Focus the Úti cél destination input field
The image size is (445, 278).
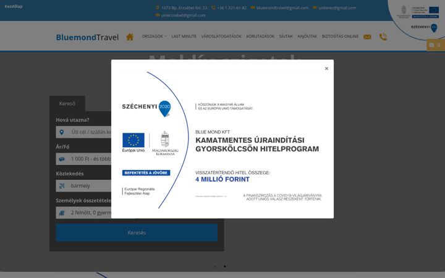83,132
